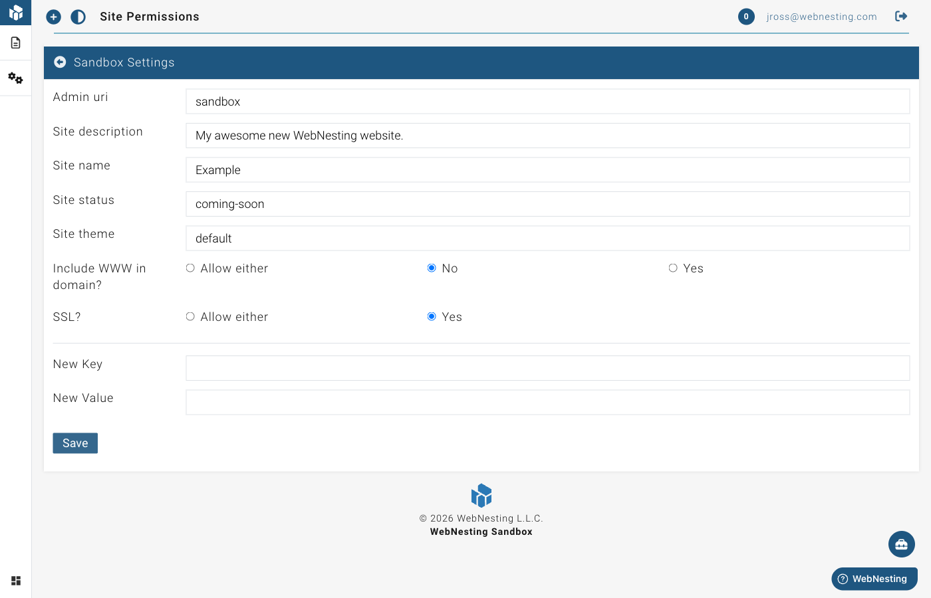The height and width of the screenshot is (598, 931).
Task: Open the WebNesting help widget
Action: (874, 578)
